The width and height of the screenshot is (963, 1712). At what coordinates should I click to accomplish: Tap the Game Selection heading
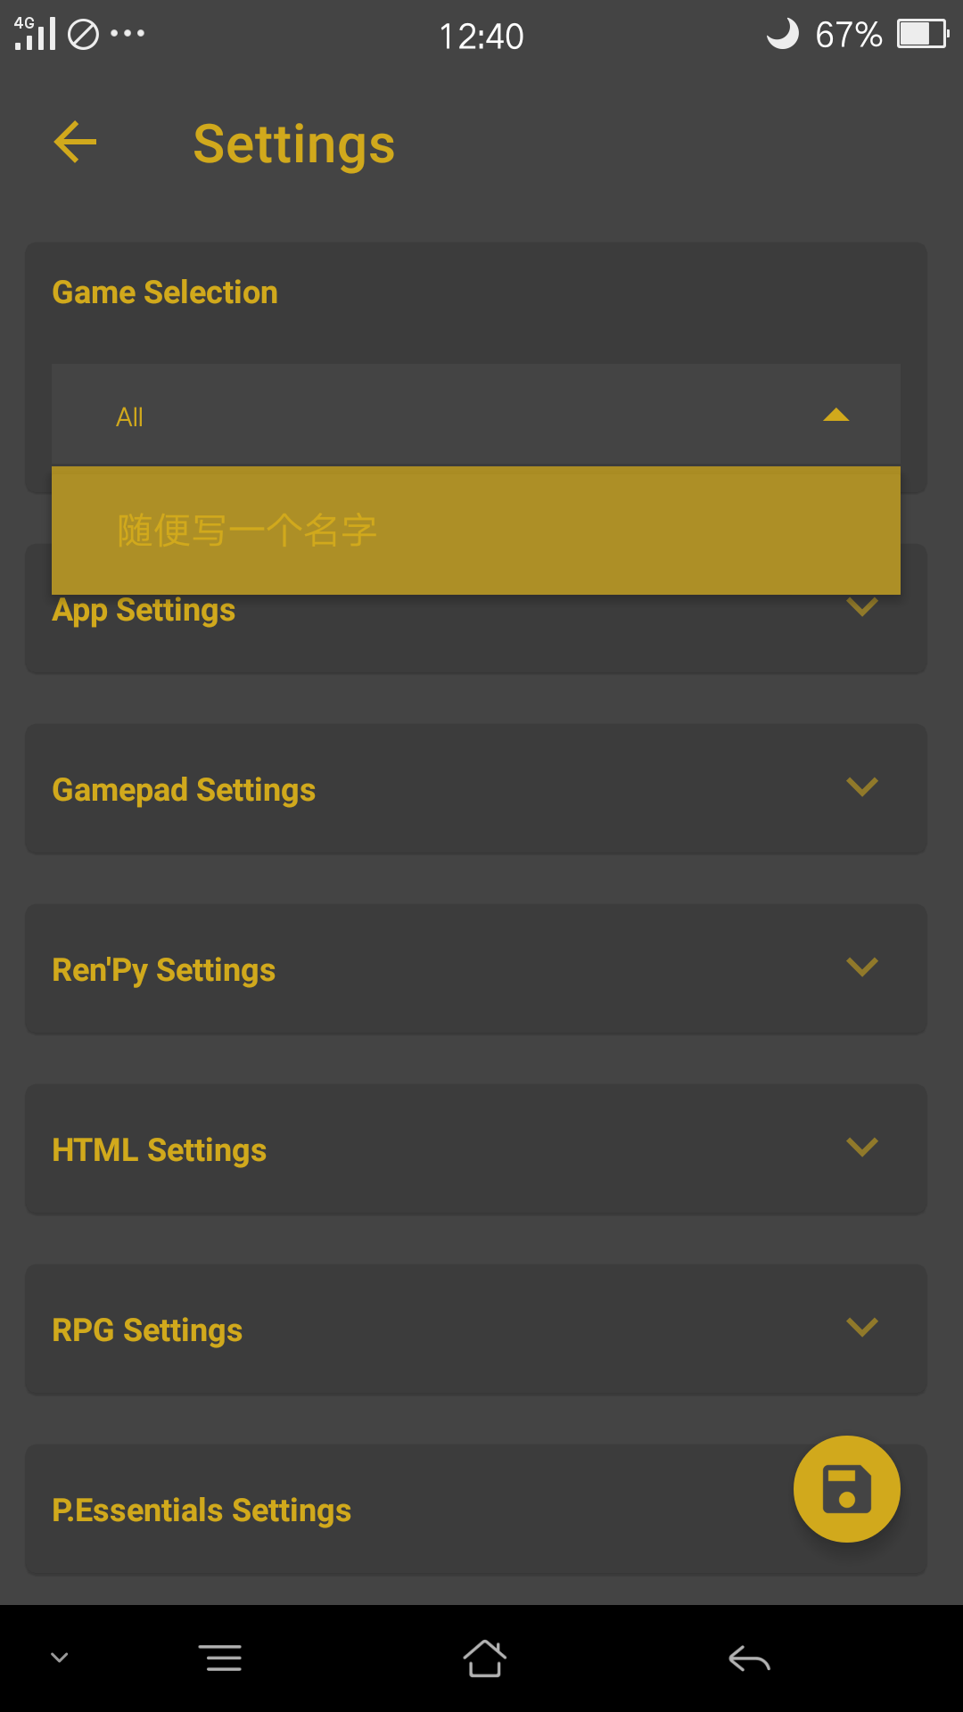tap(165, 292)
